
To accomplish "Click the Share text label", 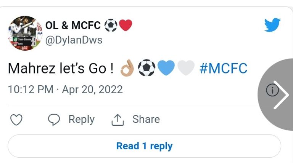I will coord(146,120).
